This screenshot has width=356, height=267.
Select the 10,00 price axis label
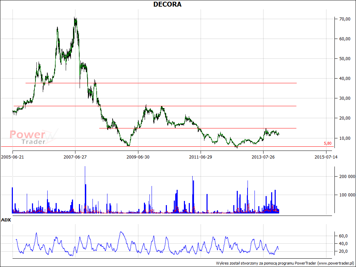point(345,138)
